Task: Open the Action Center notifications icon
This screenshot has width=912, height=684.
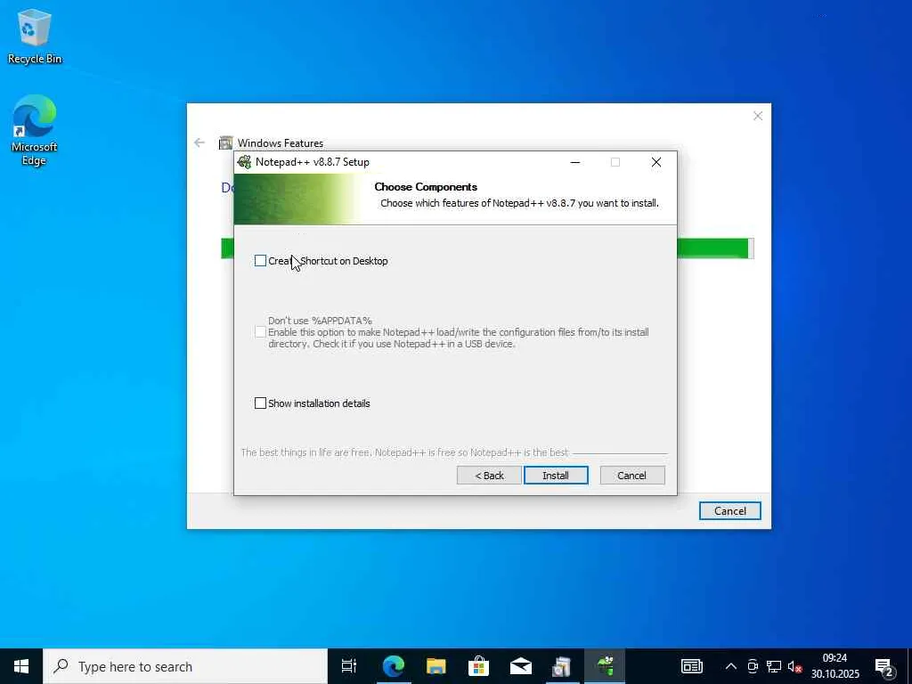Action: tap(884, 666)
